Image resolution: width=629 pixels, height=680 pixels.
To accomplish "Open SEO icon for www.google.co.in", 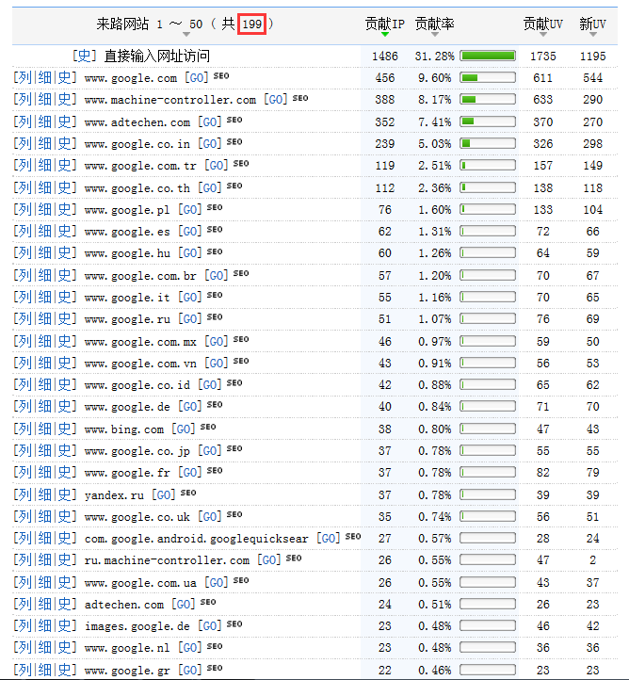I will tap(234, 142).
